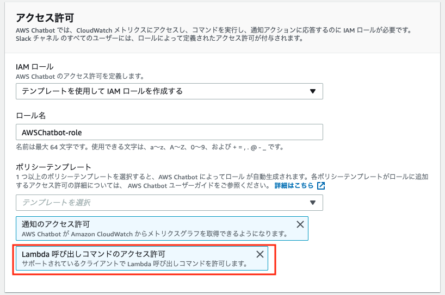Click the ロール名 label
This screenshot has width=445, height=295.
(30, 116)
